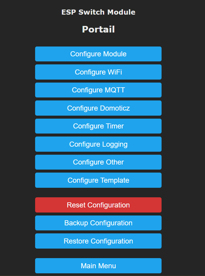The width and height of the screenshot is (205, 276).
Task: Open the Configure Timer page
Action: [x=98, y=126]
